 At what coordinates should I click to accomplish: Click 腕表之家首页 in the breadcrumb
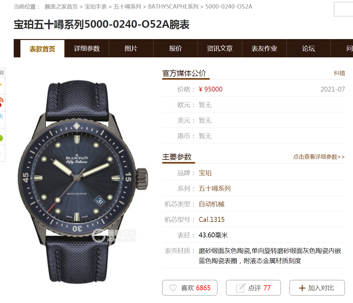tap(61, 7)
